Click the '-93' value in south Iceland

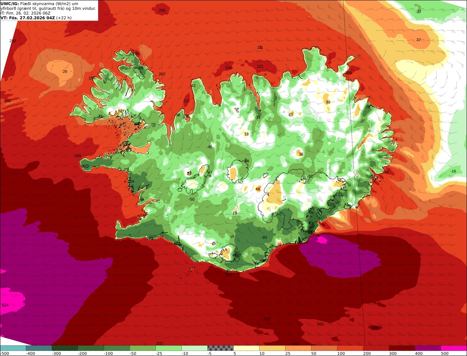pos(264,237)
